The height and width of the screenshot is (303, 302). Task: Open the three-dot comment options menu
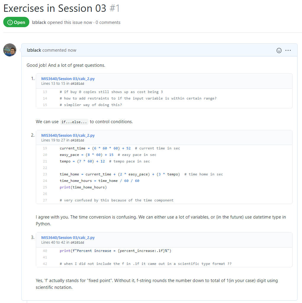[288, 50]
